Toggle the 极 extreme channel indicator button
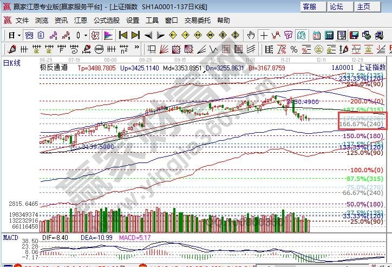This screenshot has height=267, width=392. click(94, 35)
